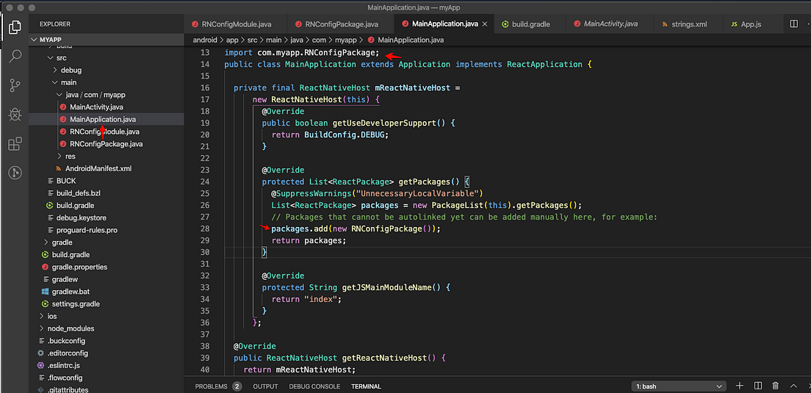Viewport: 811px width, 393px height.
Task: Create a new terminal with plus icon
Action: click(x=740, y=386)
